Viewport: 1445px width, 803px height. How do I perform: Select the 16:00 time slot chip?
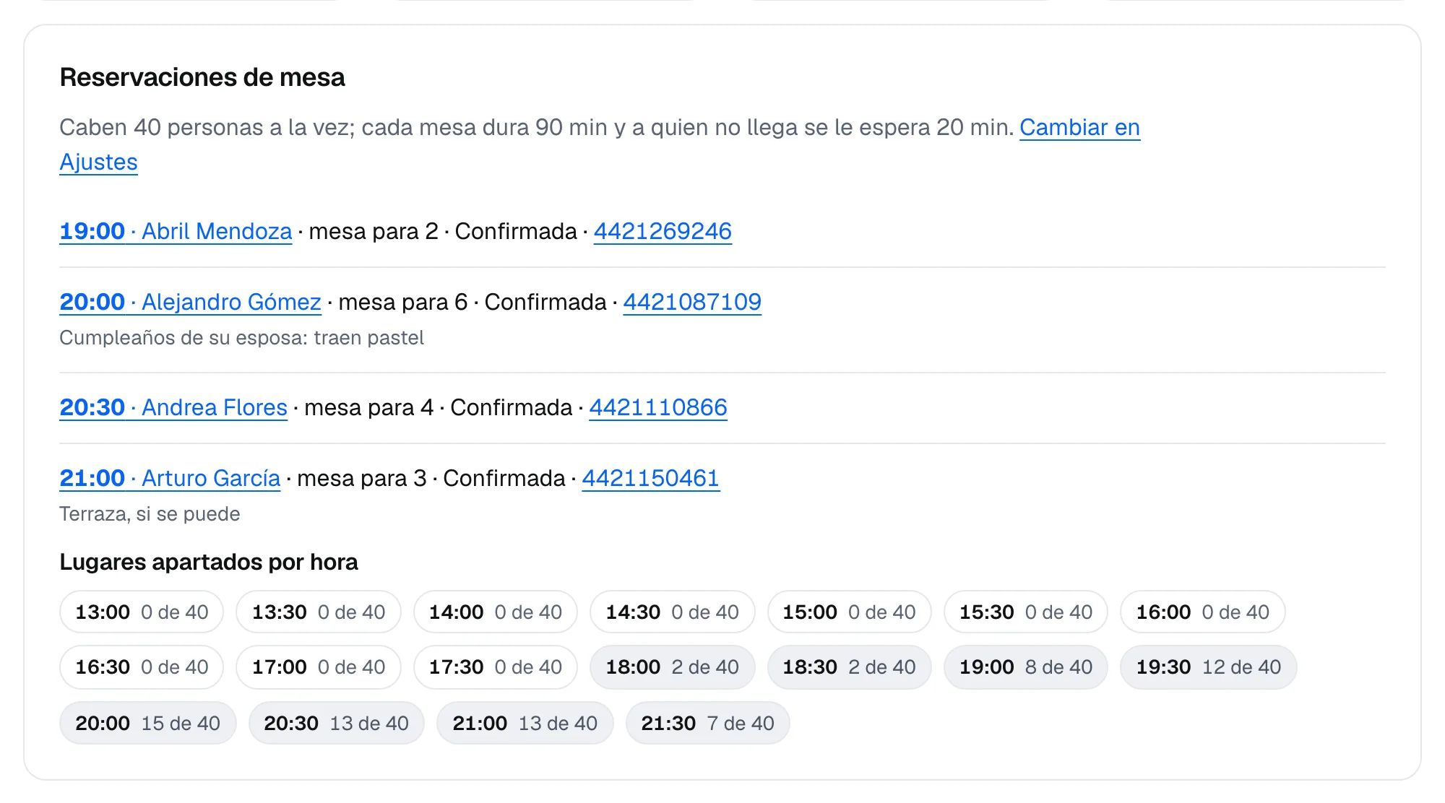coord(1203,612)
